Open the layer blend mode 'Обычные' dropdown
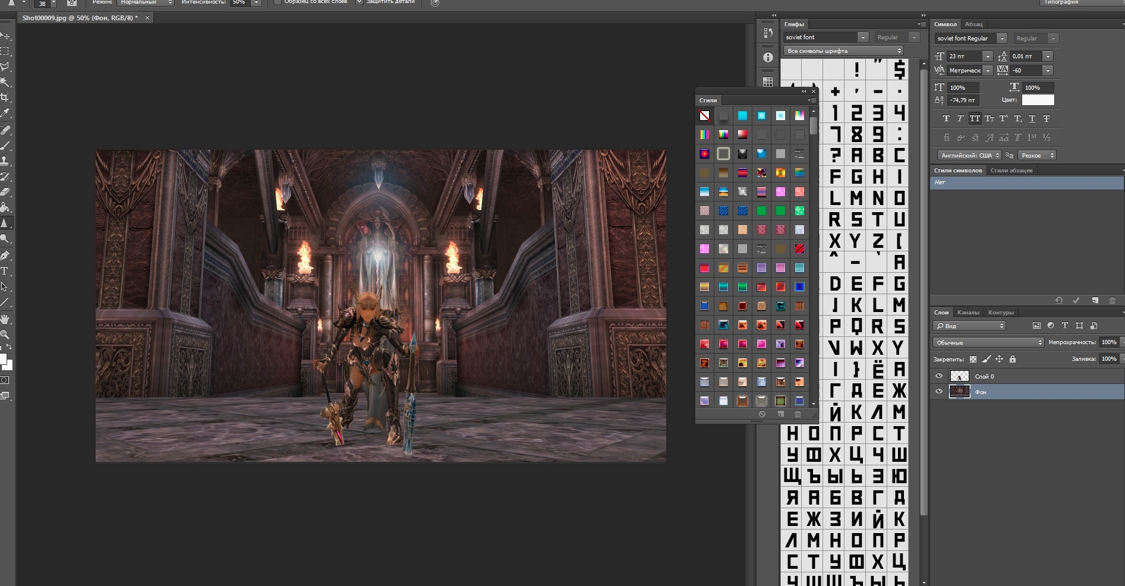1125x586 pixels. [x=988, y=342]
